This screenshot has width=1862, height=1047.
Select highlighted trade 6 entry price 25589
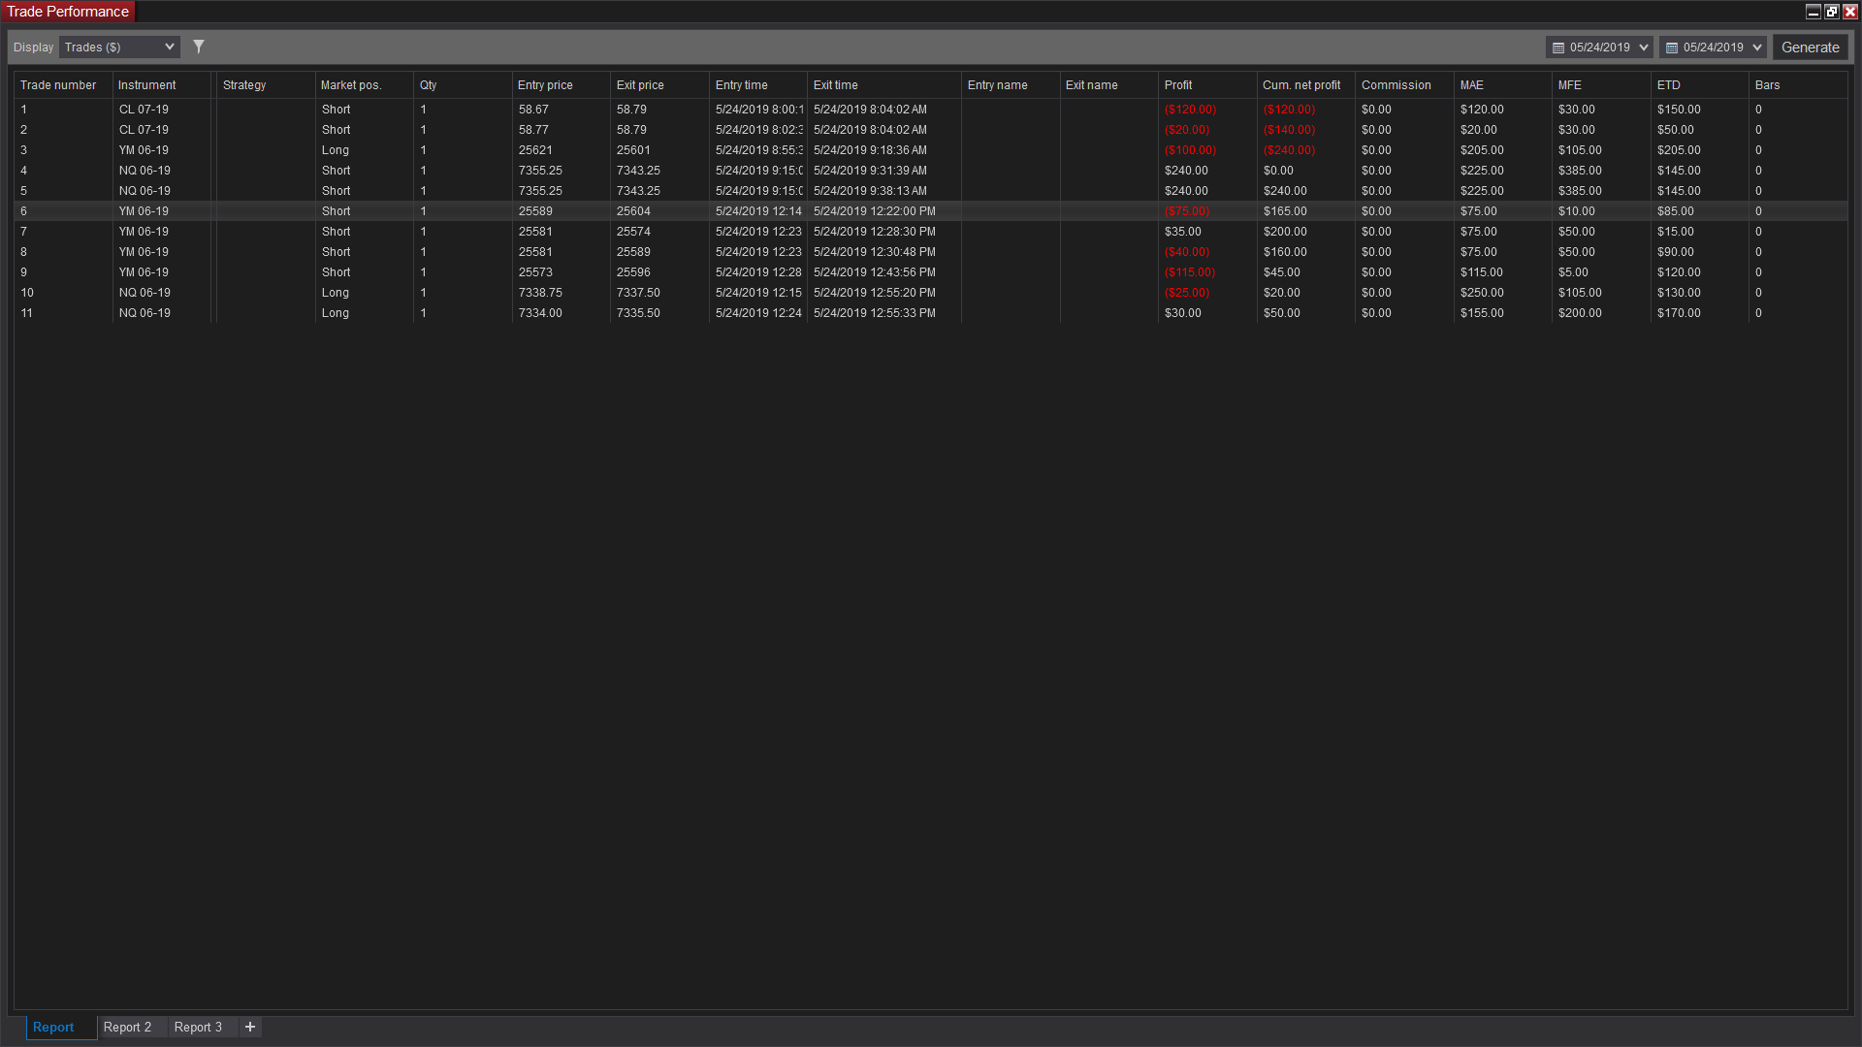pos(535,211)
